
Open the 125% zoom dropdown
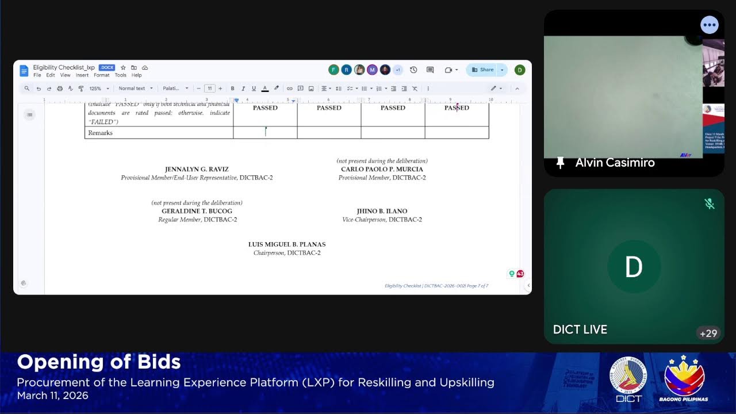coord(99,89)
